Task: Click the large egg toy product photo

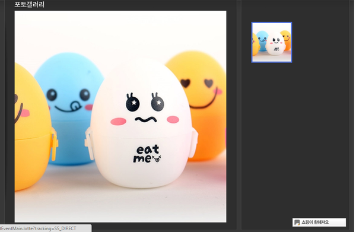Action: pyautogui.click(x=120, y=116)
